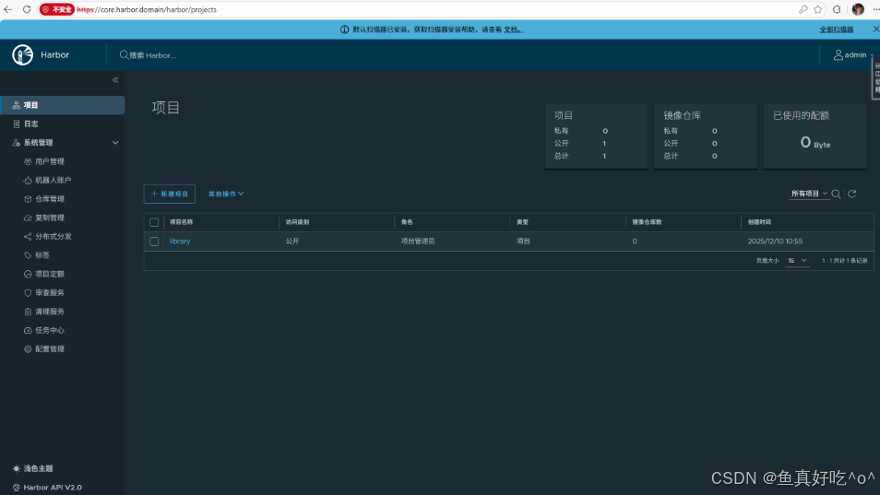Expand the 其他操作 dropdown
880x495 pixels.
tap(226, 194)
